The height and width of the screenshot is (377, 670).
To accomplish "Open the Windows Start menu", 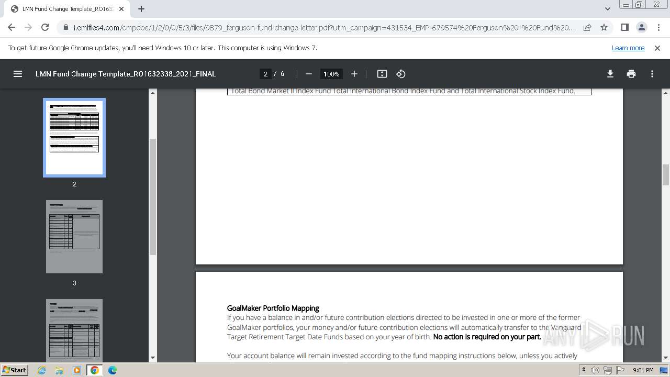I will (15, 370).
